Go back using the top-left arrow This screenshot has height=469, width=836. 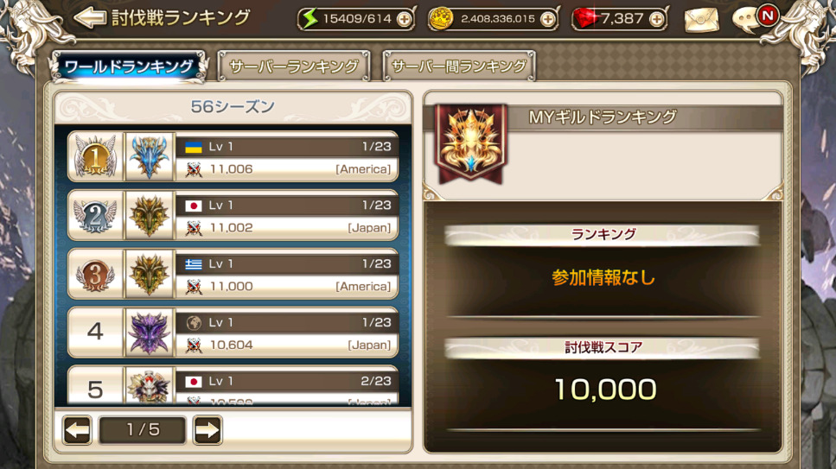coord(90,17)
